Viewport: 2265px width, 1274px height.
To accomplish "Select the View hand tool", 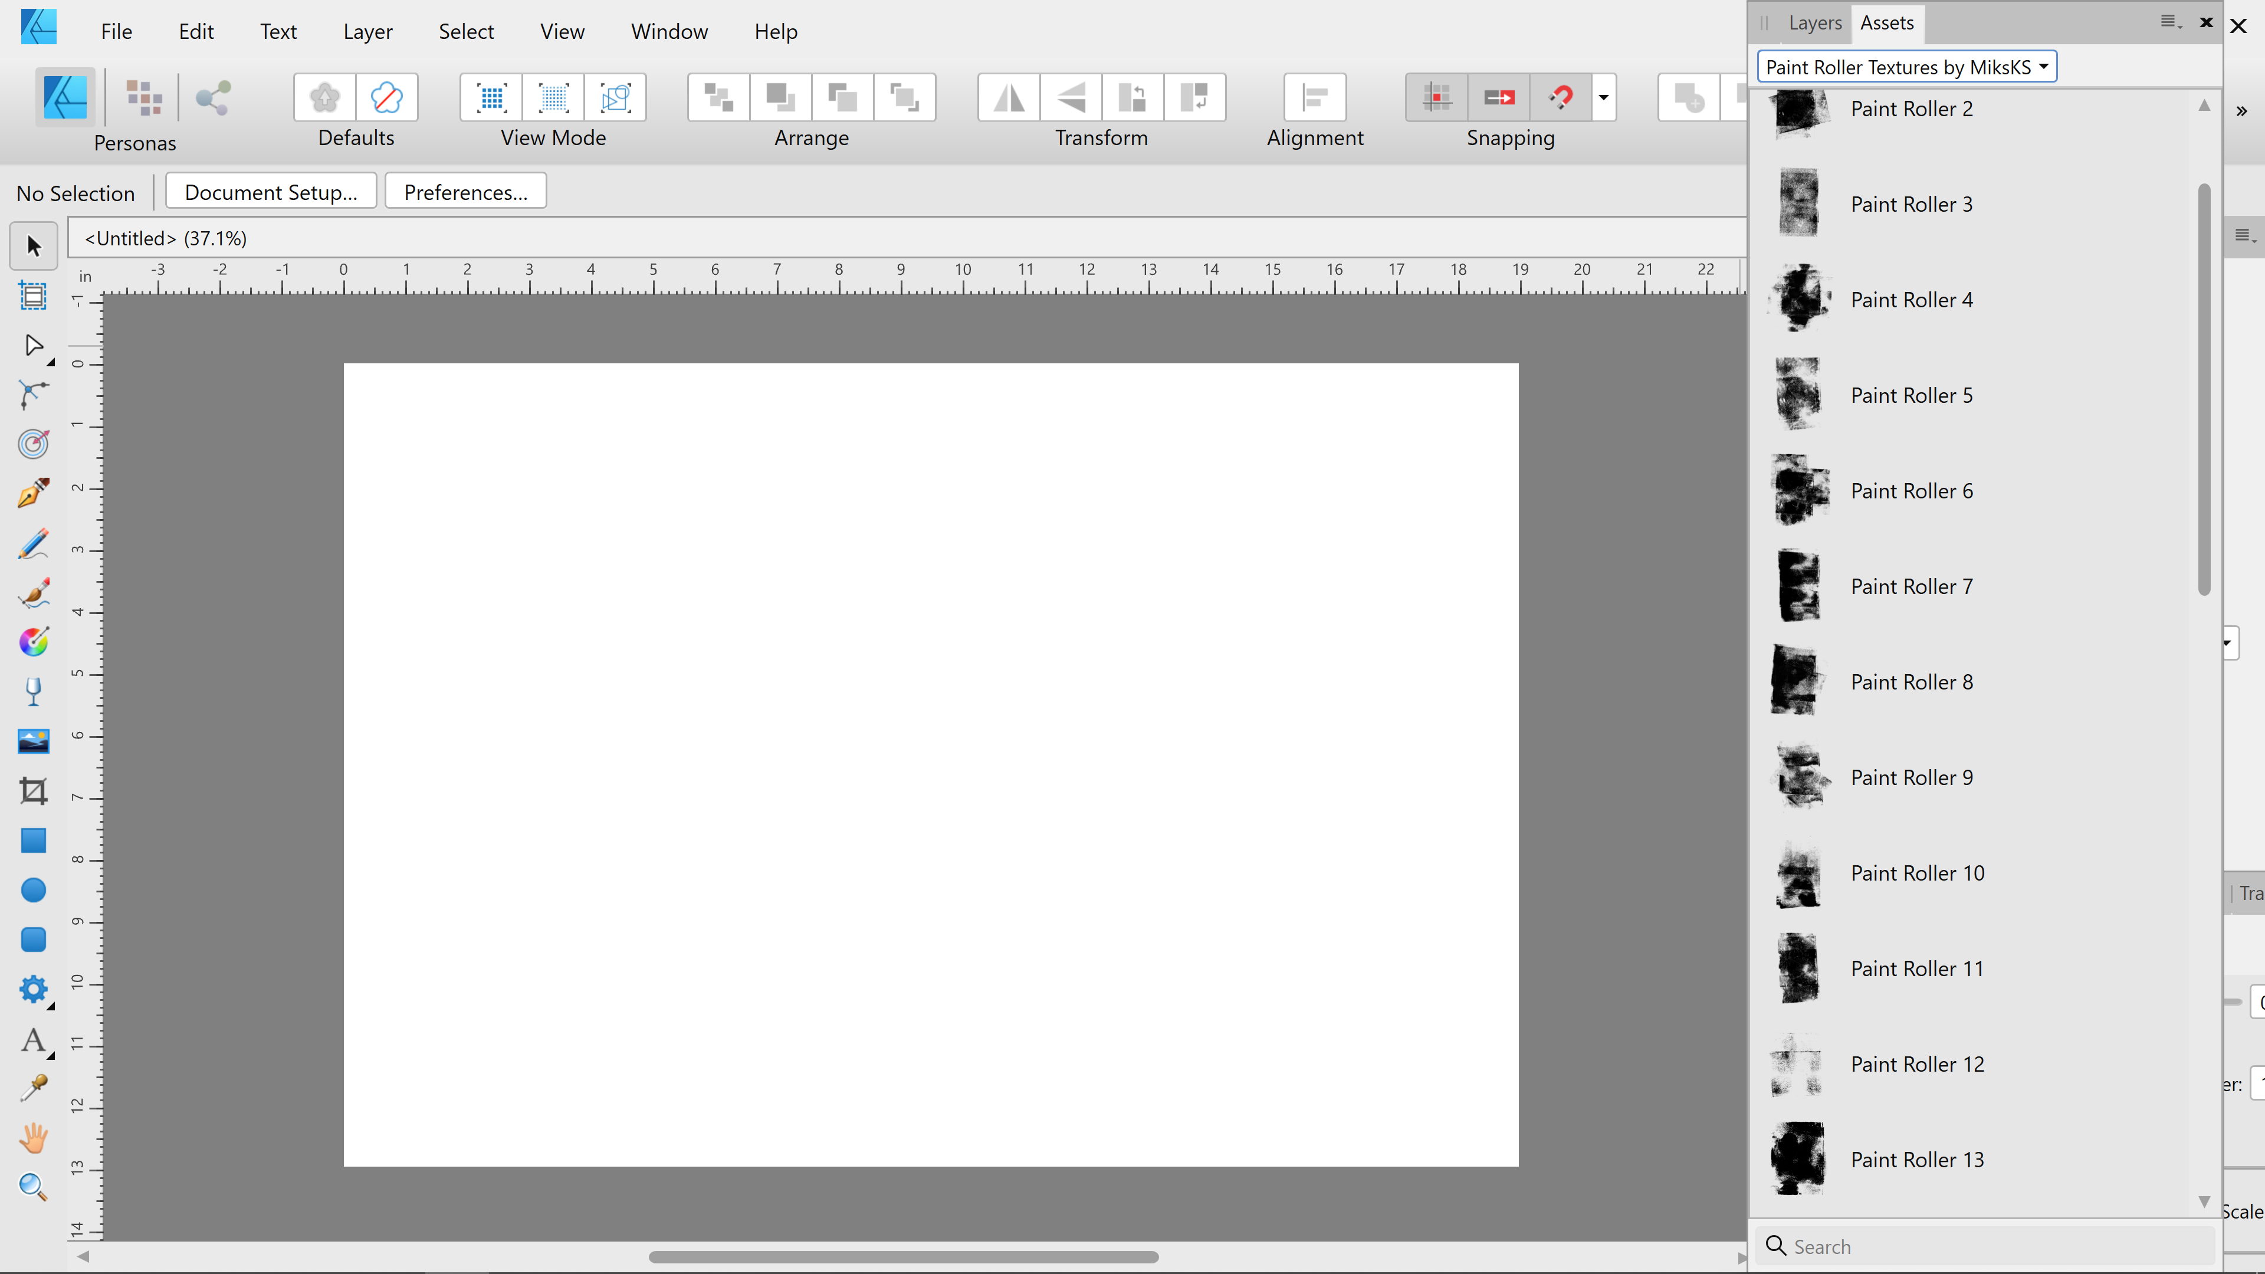I will 34,1138.
